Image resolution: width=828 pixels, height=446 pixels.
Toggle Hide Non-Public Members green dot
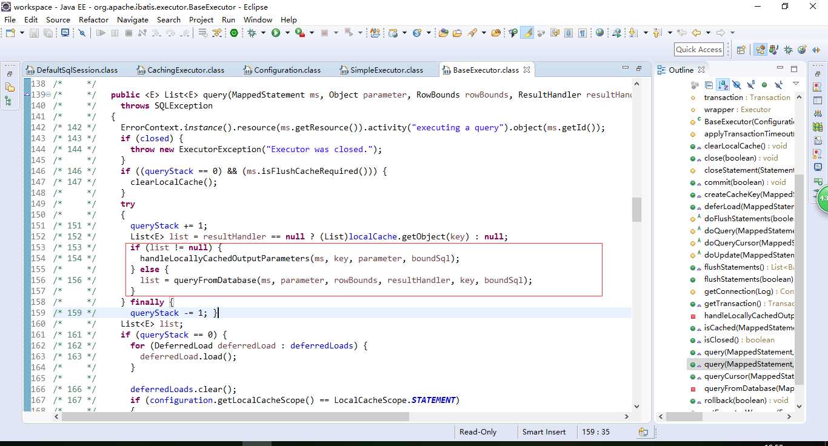[764, 85]
